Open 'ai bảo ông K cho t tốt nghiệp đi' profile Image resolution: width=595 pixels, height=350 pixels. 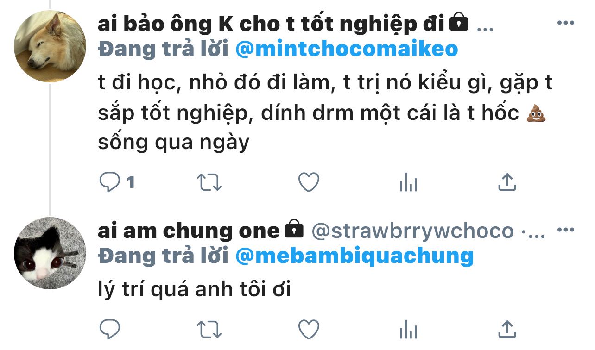click(x=271, y=23)
